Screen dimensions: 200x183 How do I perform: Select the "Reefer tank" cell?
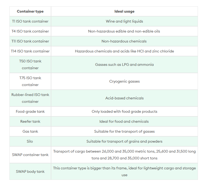30,121
